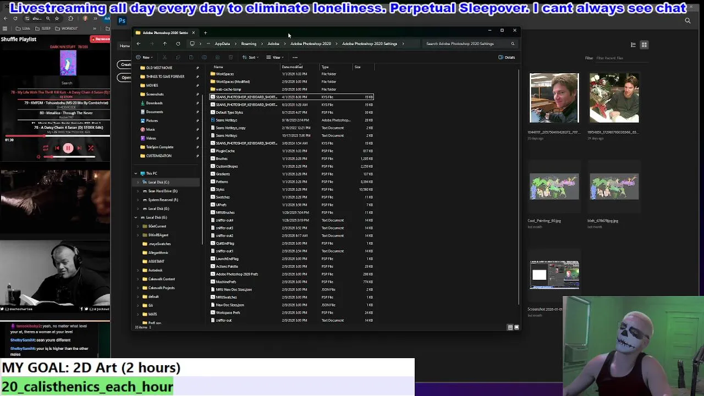This screenshot has width=704, height=396.
Task: Open the View dropdown menu
Action: (275, 57)
